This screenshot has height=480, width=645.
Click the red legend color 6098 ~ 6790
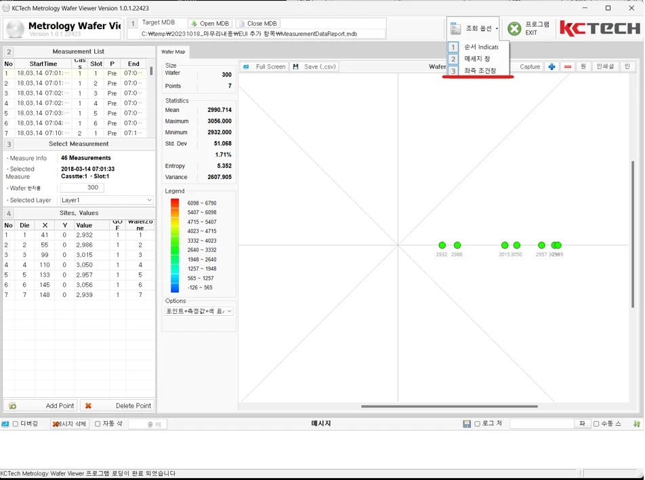pos(175,203)
